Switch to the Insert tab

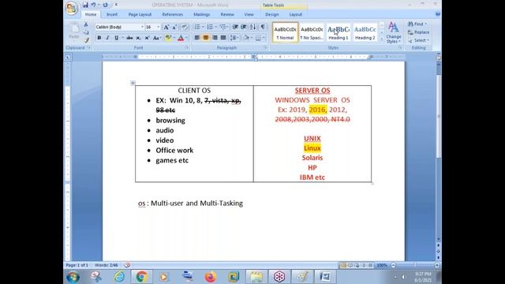pos(112,14)
